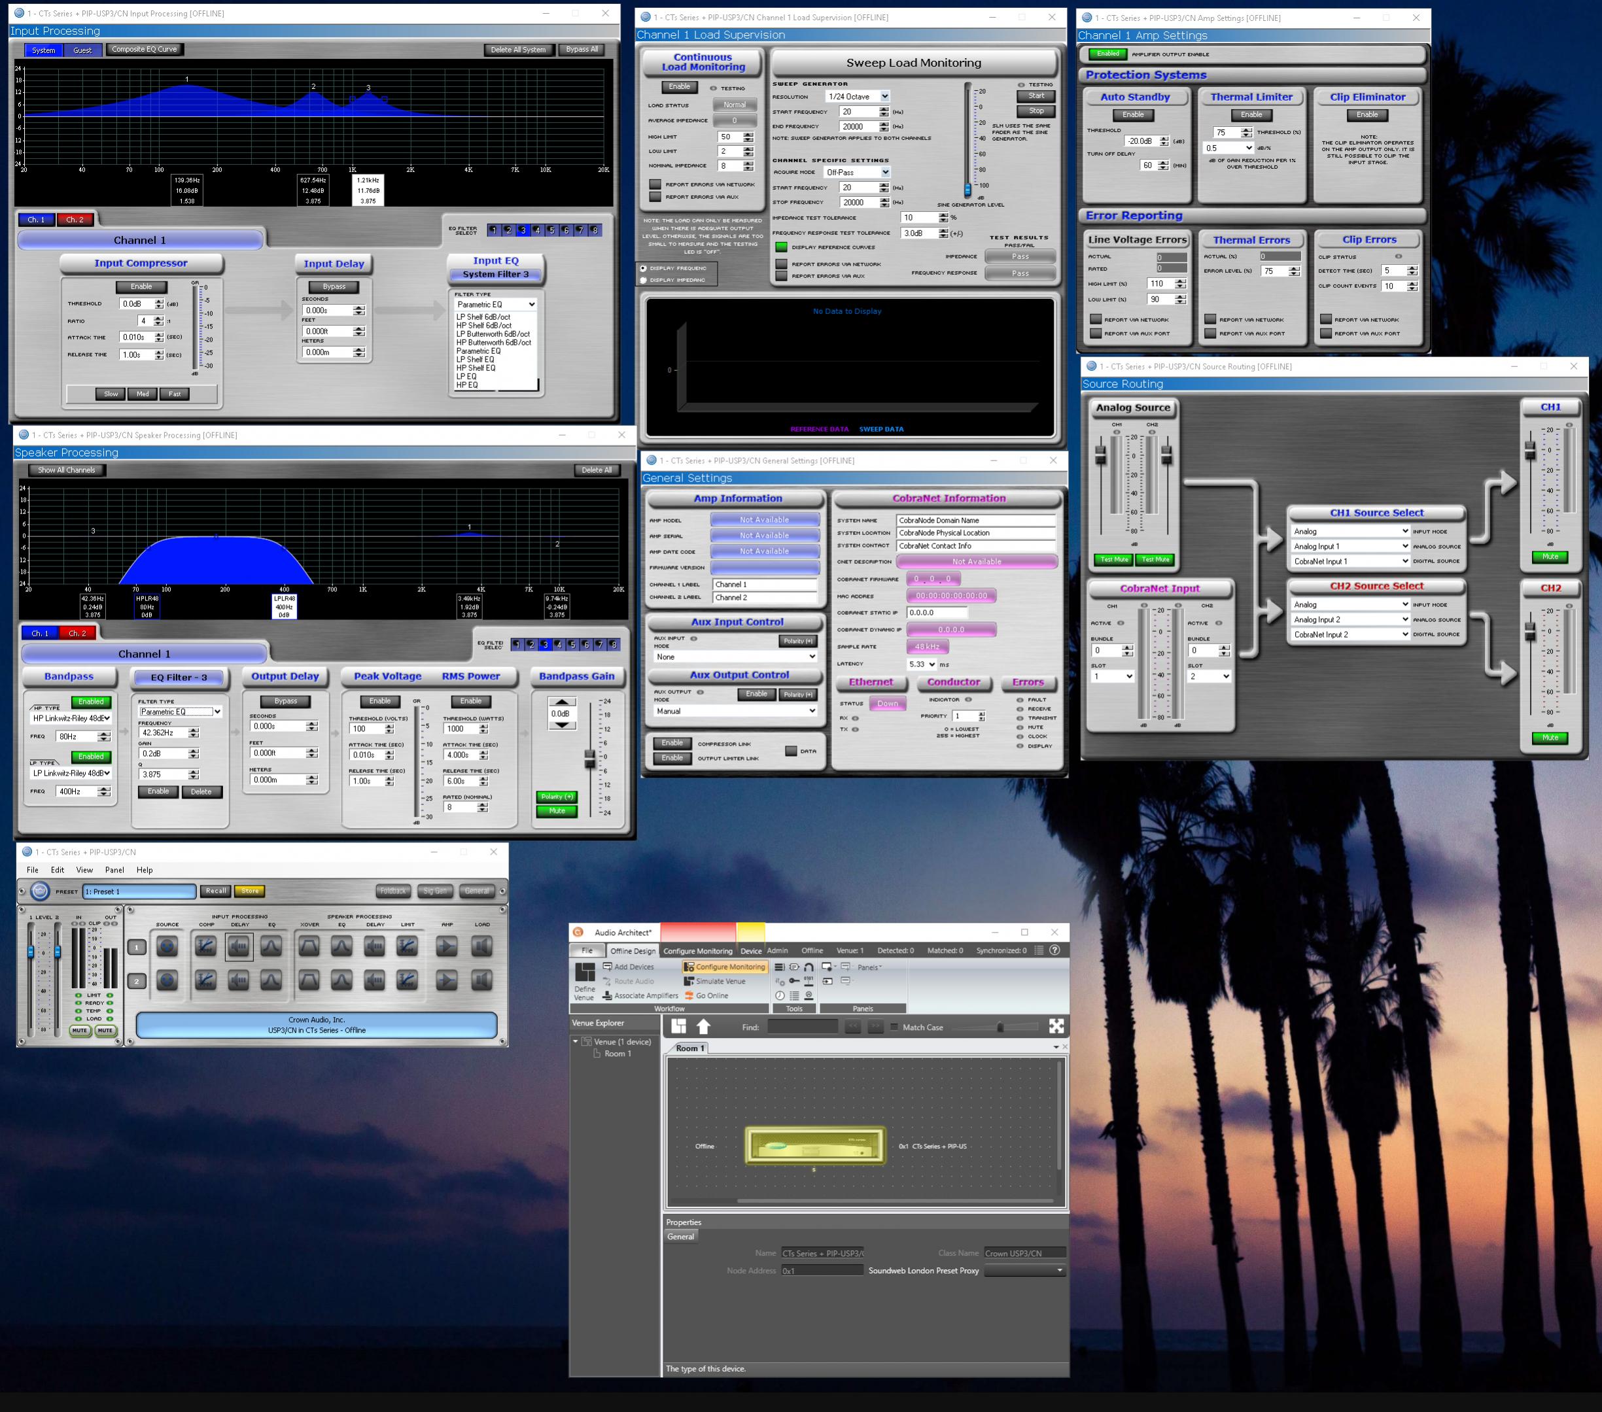Screen dimensions: 1602x1412
Task: Open channel 2 Source routing icon
Action: click(x=167, y=980)
